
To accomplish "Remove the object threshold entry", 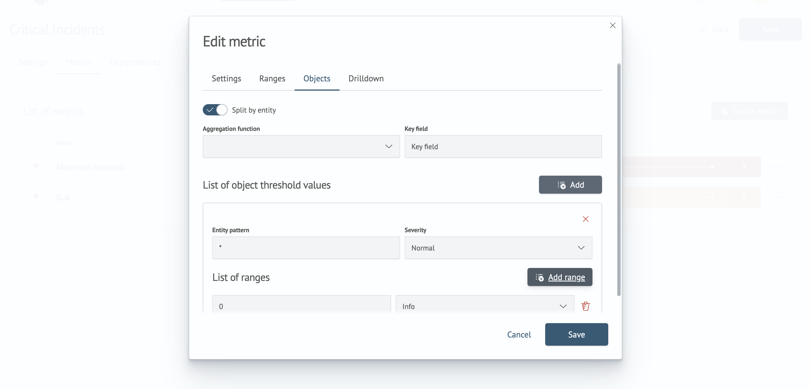I will pos(585,219).
